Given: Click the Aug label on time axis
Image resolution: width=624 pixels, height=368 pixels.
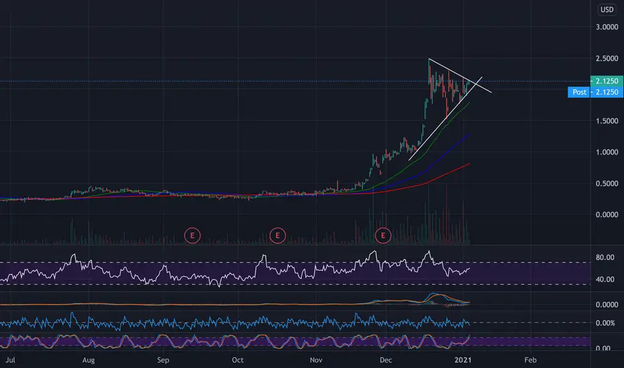Looking at the screenshot, I should [88, 360].
